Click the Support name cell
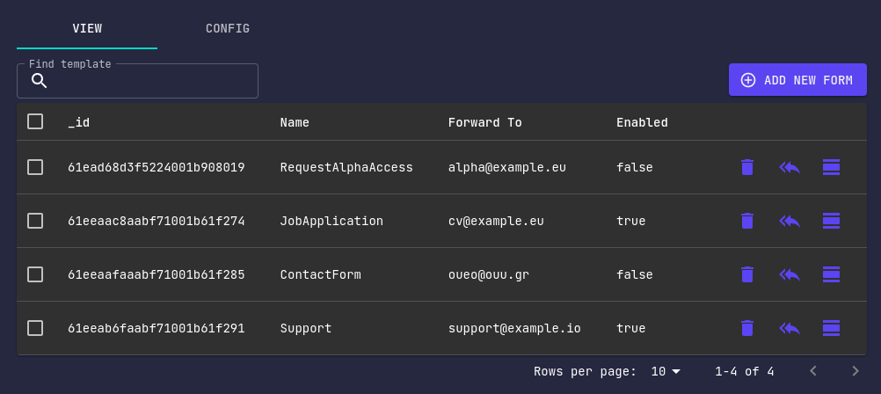The width and height of the screenshot is (881, 394). (x=306, y=328)
